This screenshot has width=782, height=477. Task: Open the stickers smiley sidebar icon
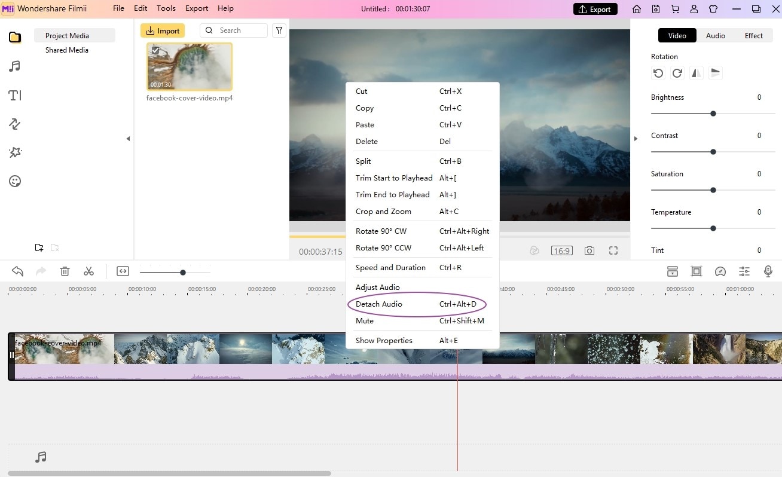click(15, 181)
